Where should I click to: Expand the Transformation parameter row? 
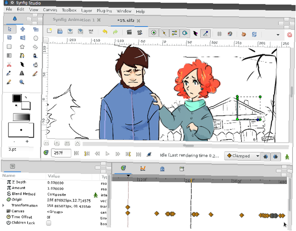tap(3, 205)
